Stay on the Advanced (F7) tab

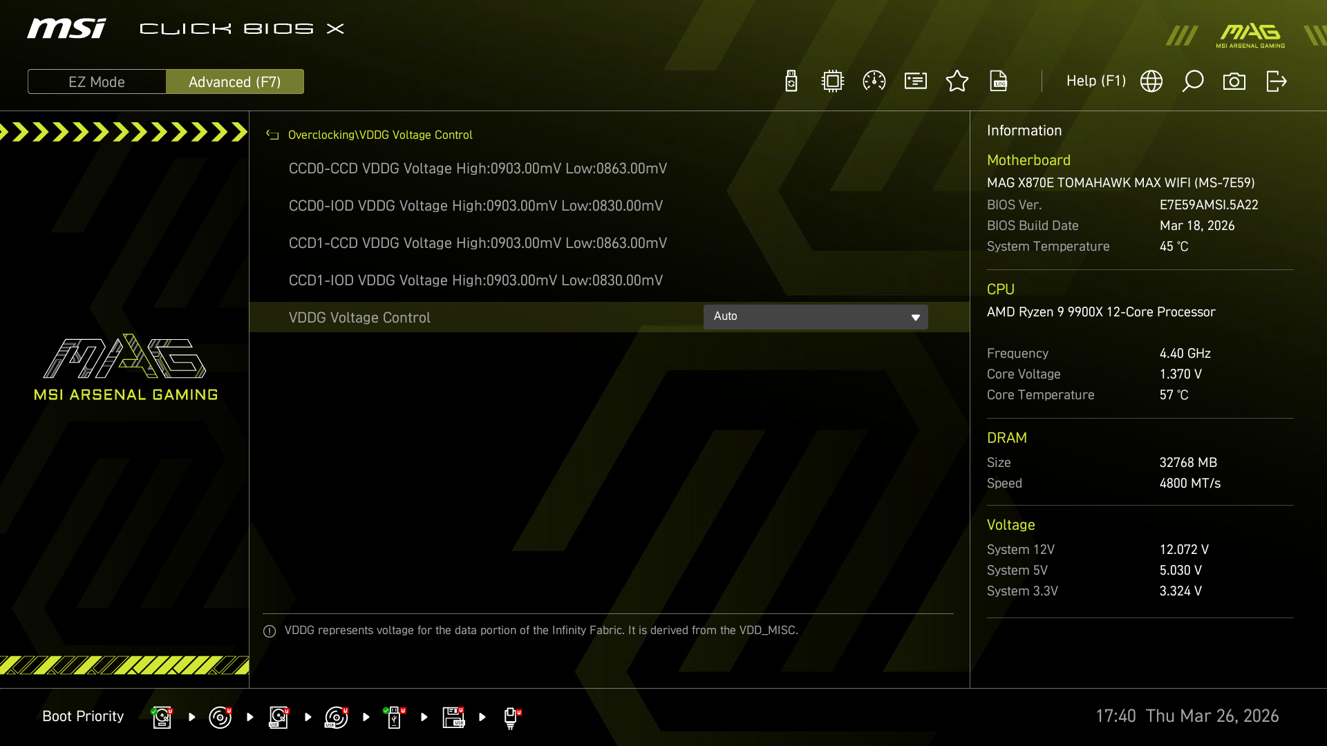click(235, 82)
